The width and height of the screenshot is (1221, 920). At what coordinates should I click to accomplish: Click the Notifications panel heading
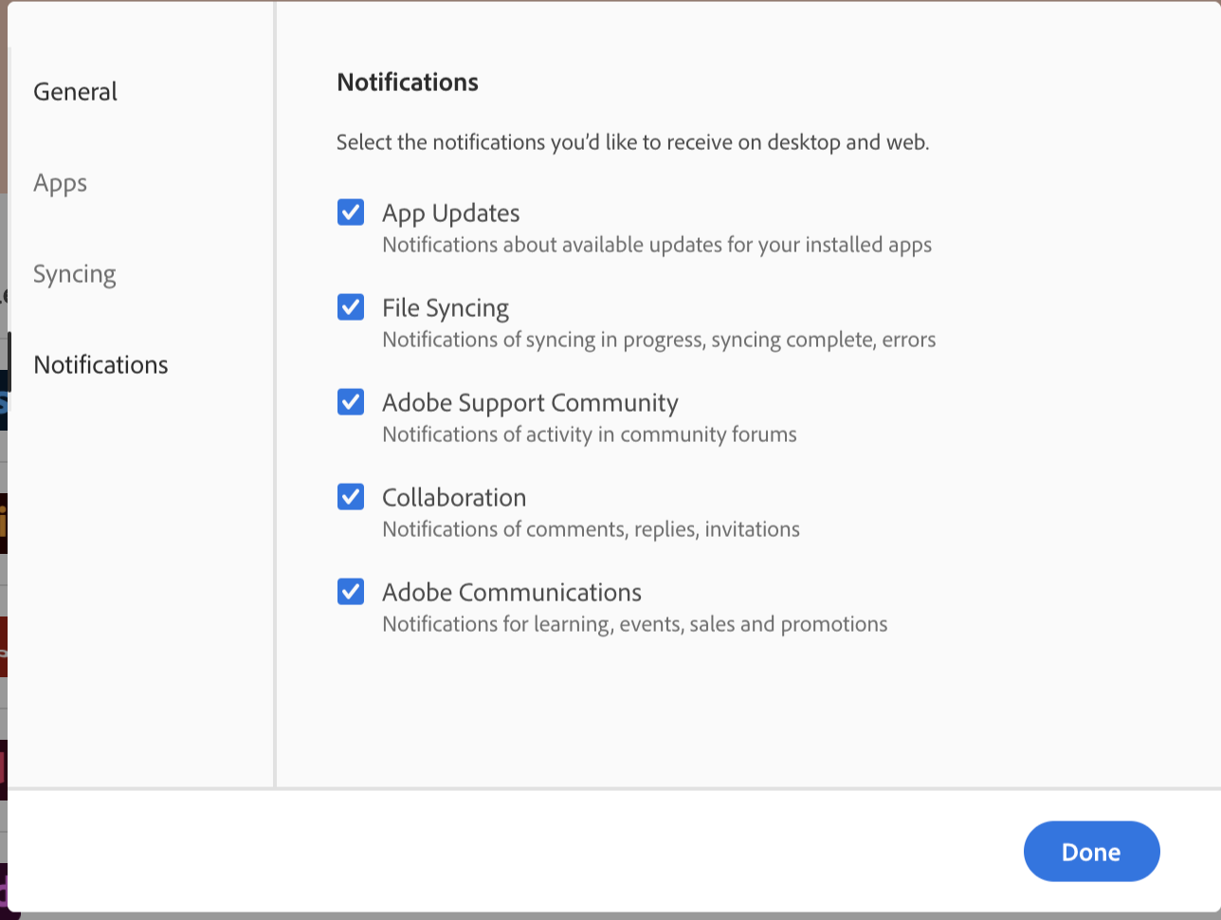(x=407, y=83)
